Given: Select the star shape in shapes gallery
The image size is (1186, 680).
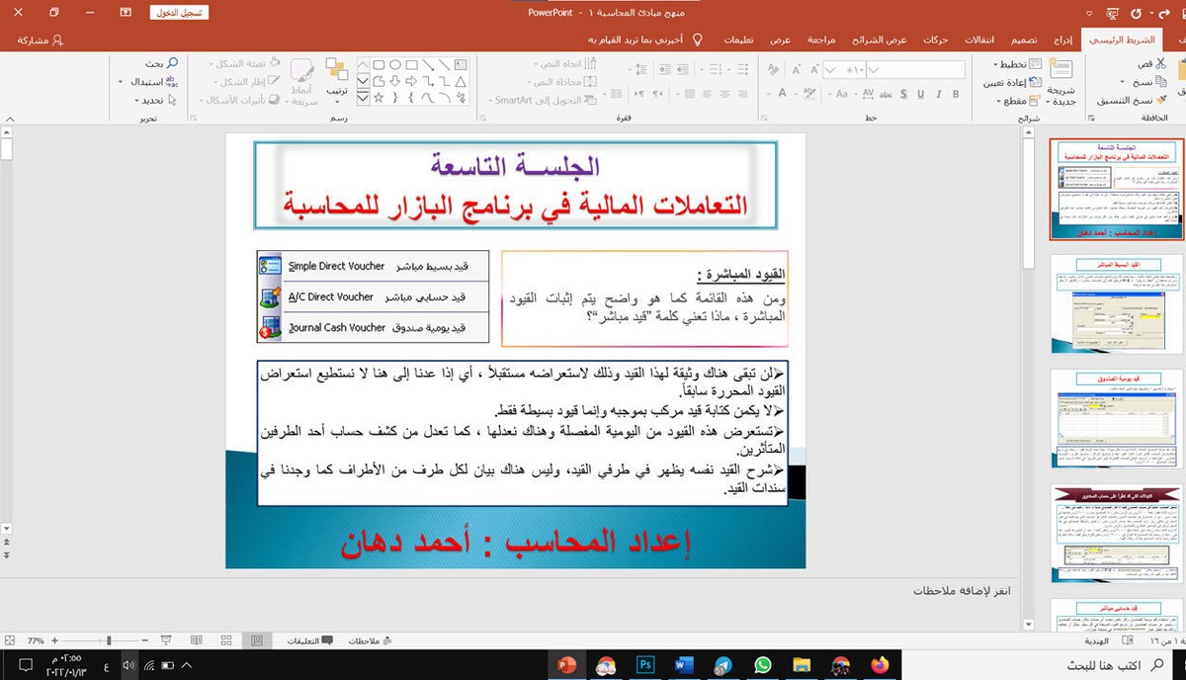Looking at the screenshot, I should click(379, 98).
